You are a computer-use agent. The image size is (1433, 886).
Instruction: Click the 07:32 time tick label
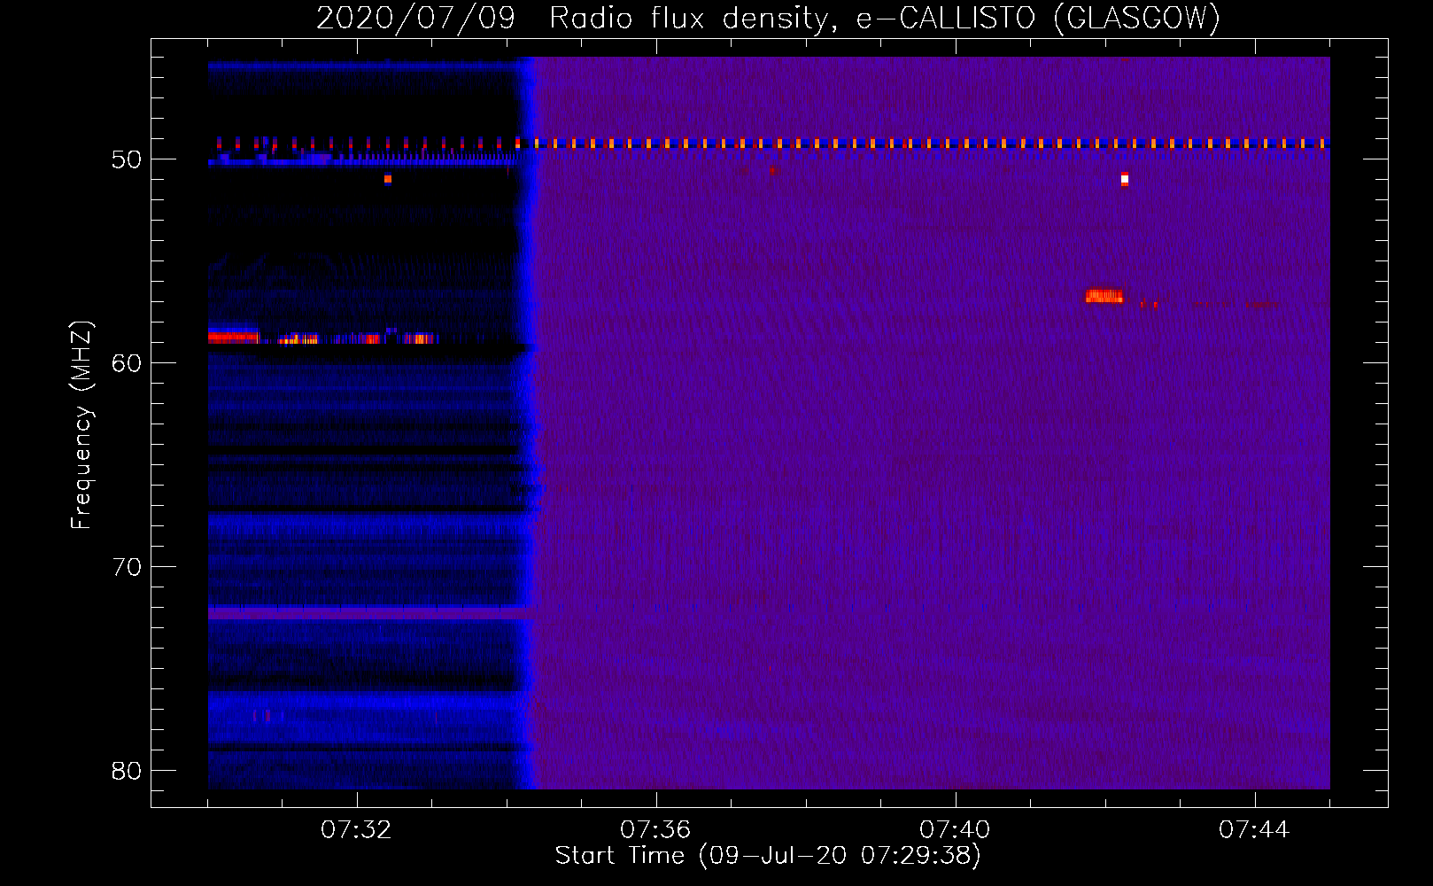tap(356, 830)
